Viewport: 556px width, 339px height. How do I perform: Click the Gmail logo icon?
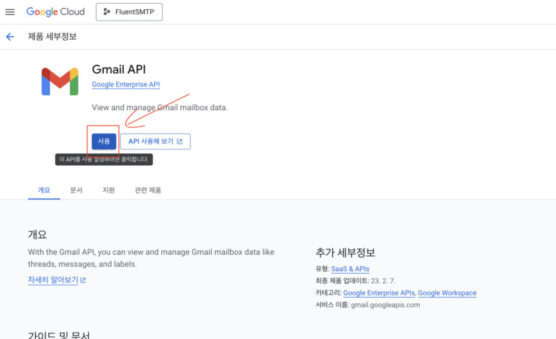[x=60, y=81]
